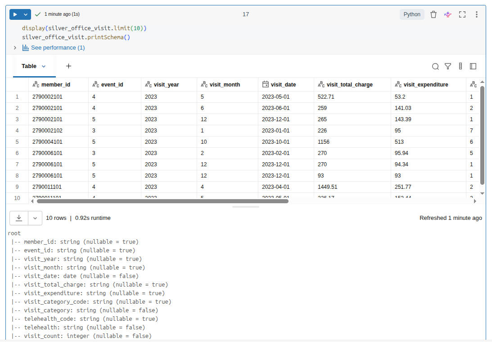Open the cell kebab menu
Image resolution: width=492 pixels, height=342 pixels.
point(476,14)
